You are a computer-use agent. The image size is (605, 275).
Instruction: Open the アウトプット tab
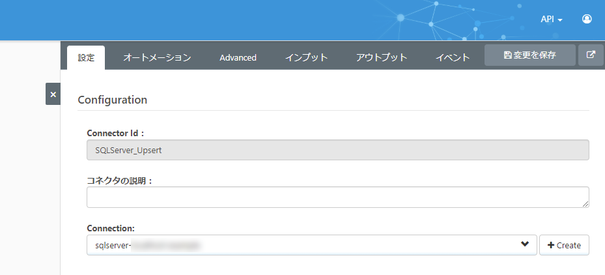click(382, 57)
